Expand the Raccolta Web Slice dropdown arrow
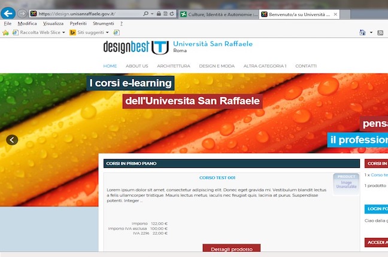This screenshot has width=388, height=257. click(63, 32)
